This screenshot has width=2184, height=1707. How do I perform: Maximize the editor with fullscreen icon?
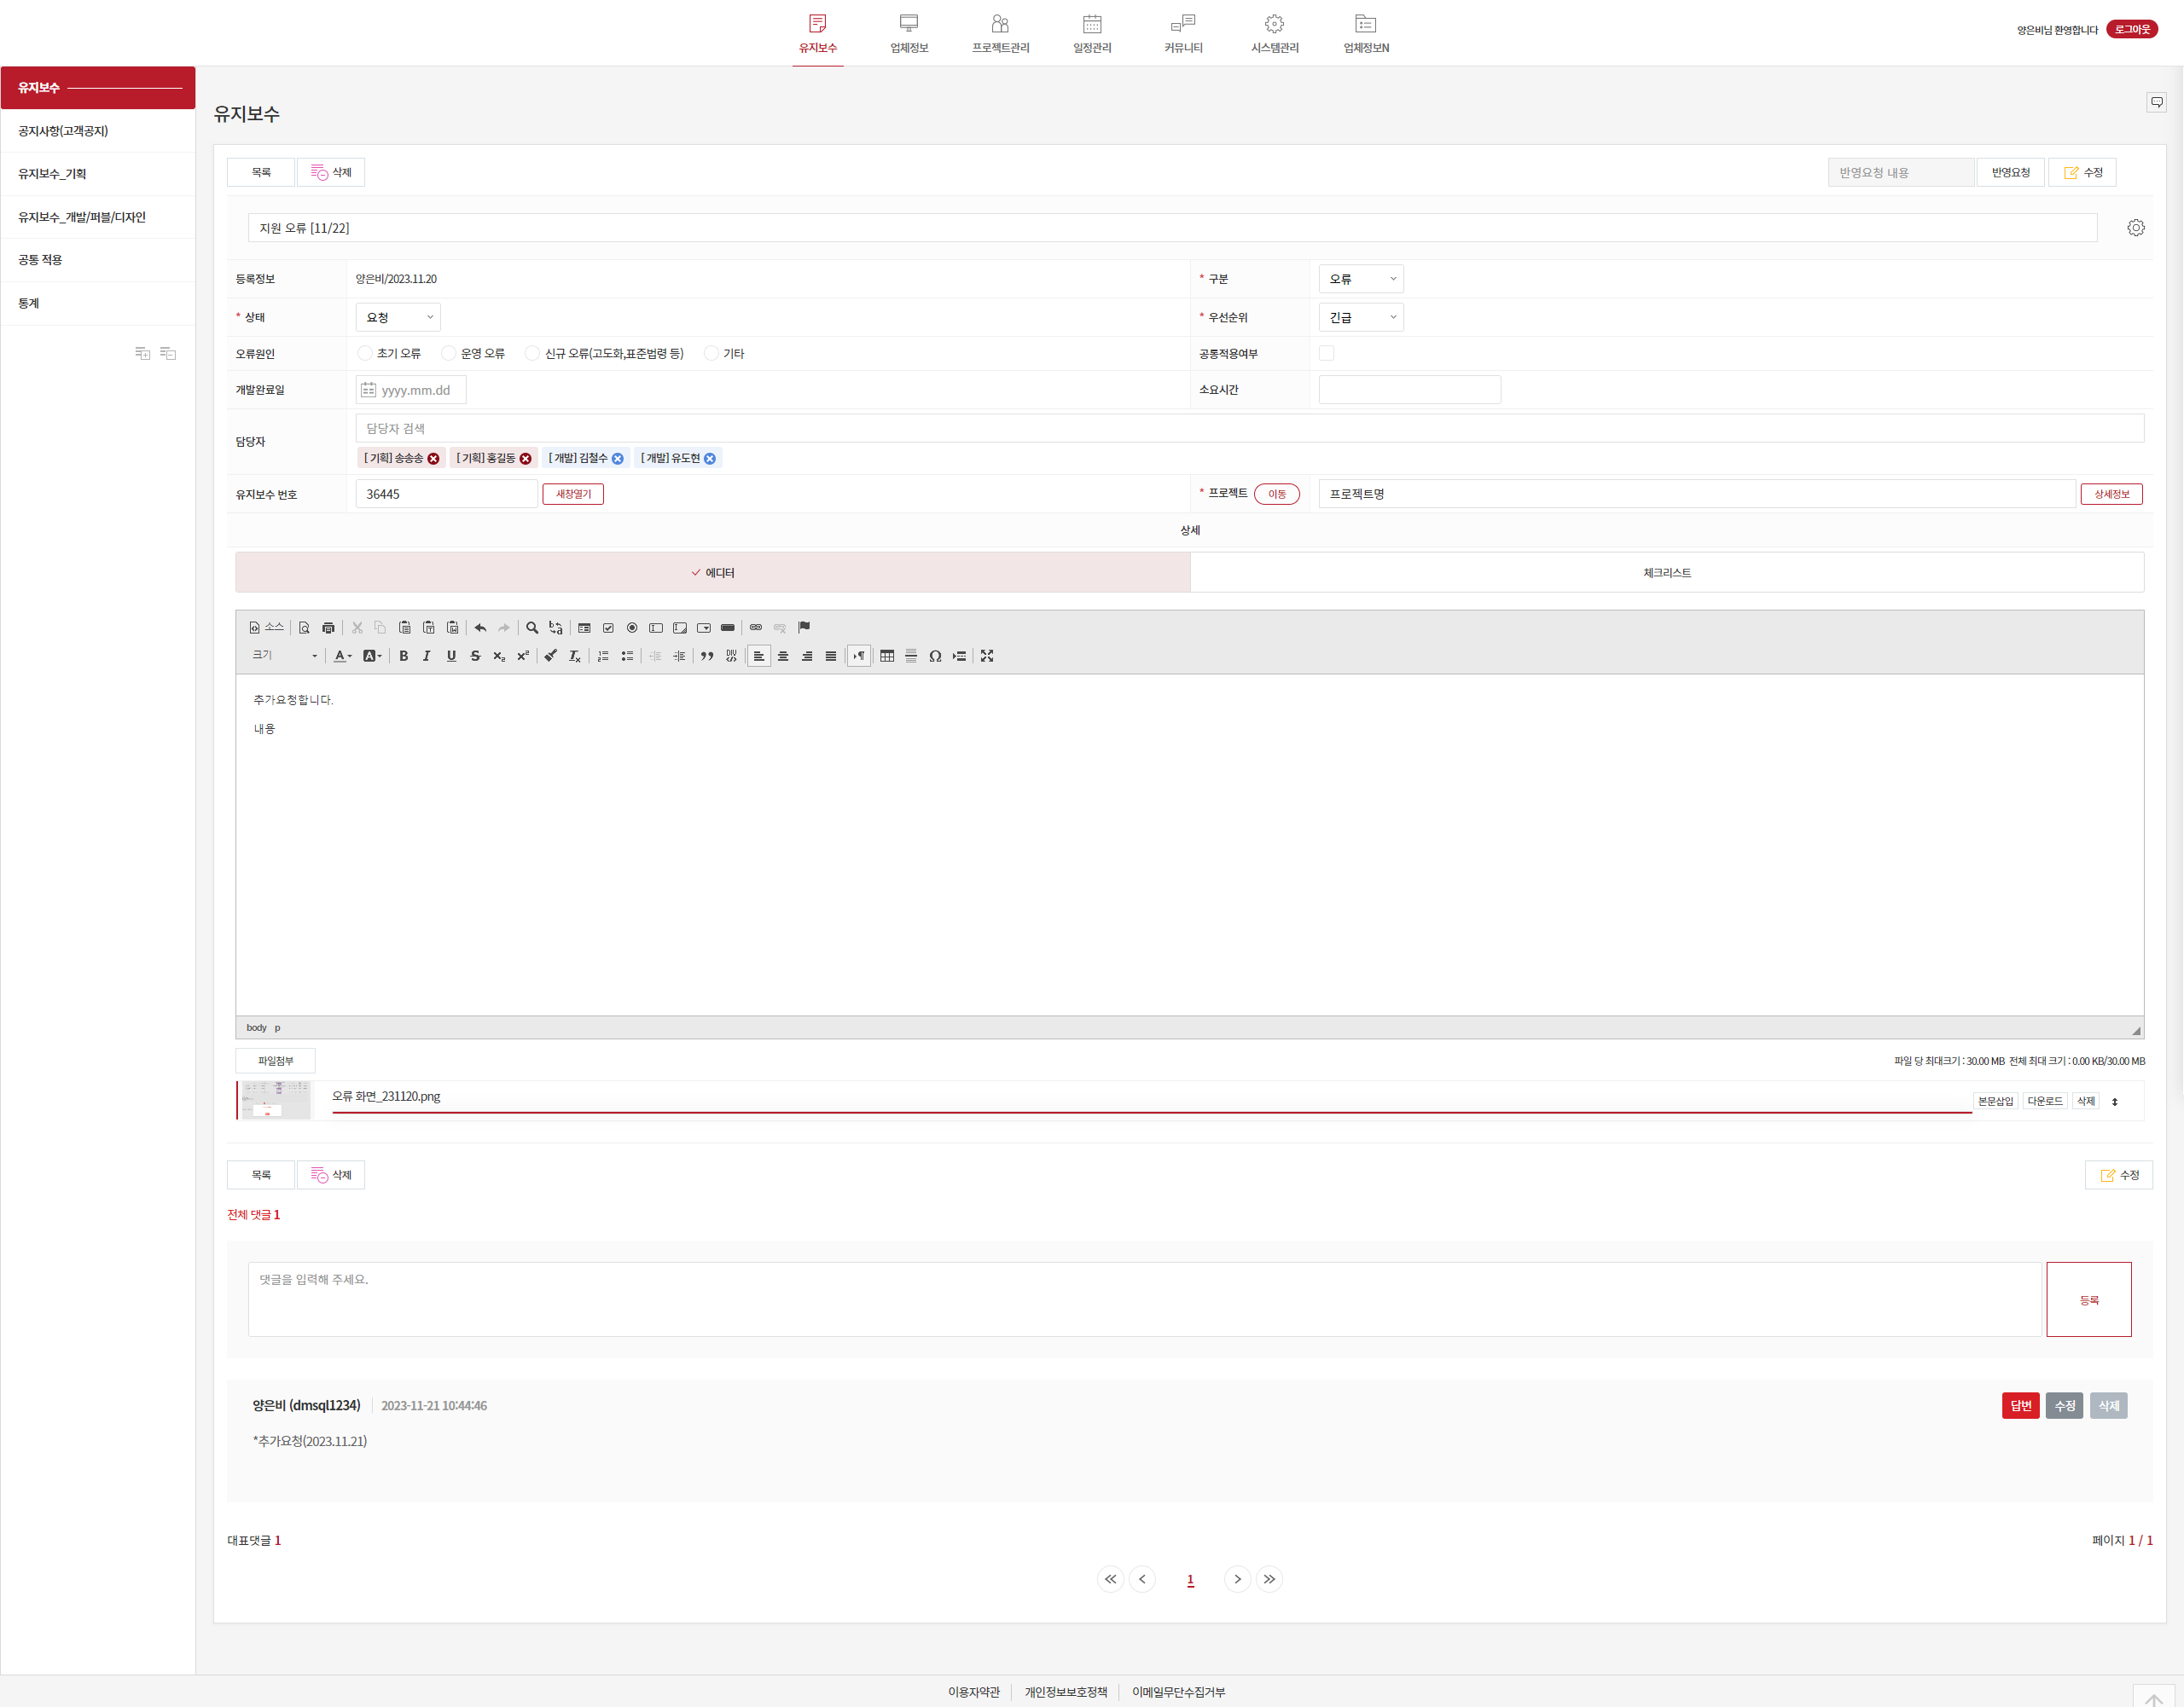pyautogui.click(x=987, y=656)
